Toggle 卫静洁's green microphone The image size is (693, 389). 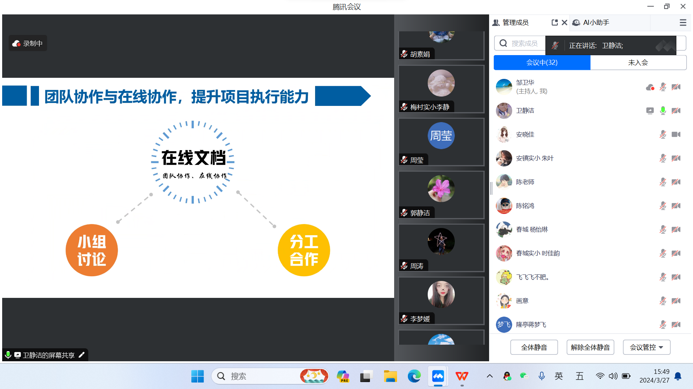(x=663, y=111)
